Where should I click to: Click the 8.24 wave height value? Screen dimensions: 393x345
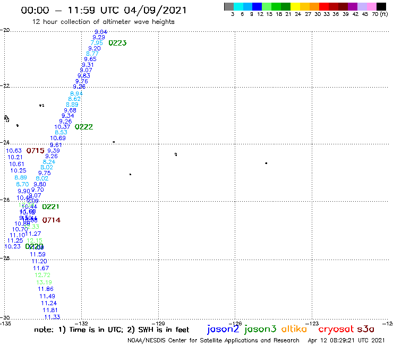click(49, 162)
